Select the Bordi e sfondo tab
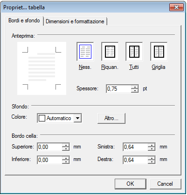The image size is (187, 195). (24, 20)
